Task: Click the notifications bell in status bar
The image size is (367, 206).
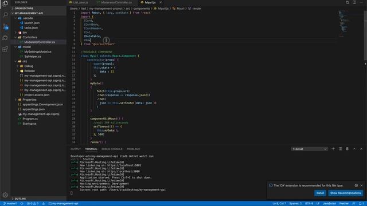Action: 361,204
